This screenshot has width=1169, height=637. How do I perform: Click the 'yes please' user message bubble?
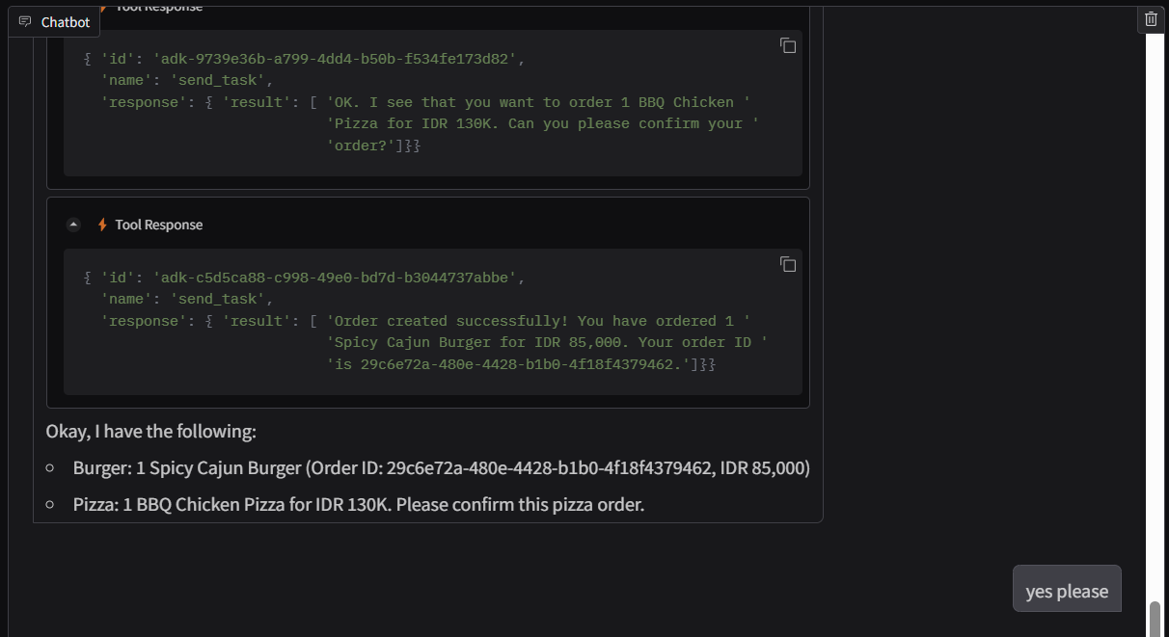[1066, 591]
